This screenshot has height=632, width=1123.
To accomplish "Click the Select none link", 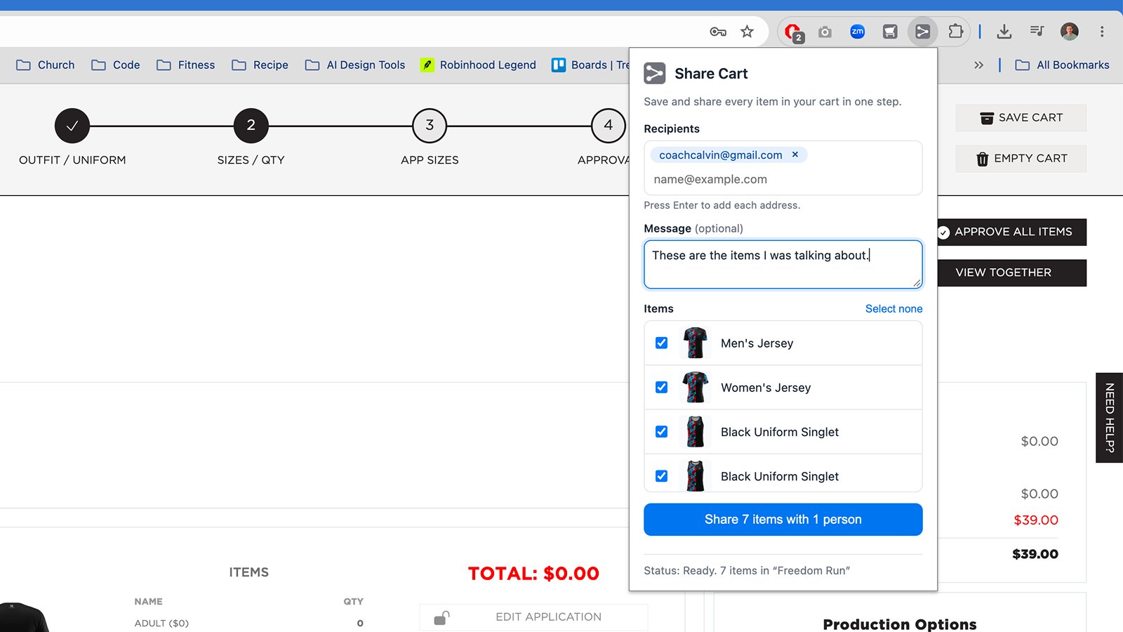I will (x=893, y=309).
